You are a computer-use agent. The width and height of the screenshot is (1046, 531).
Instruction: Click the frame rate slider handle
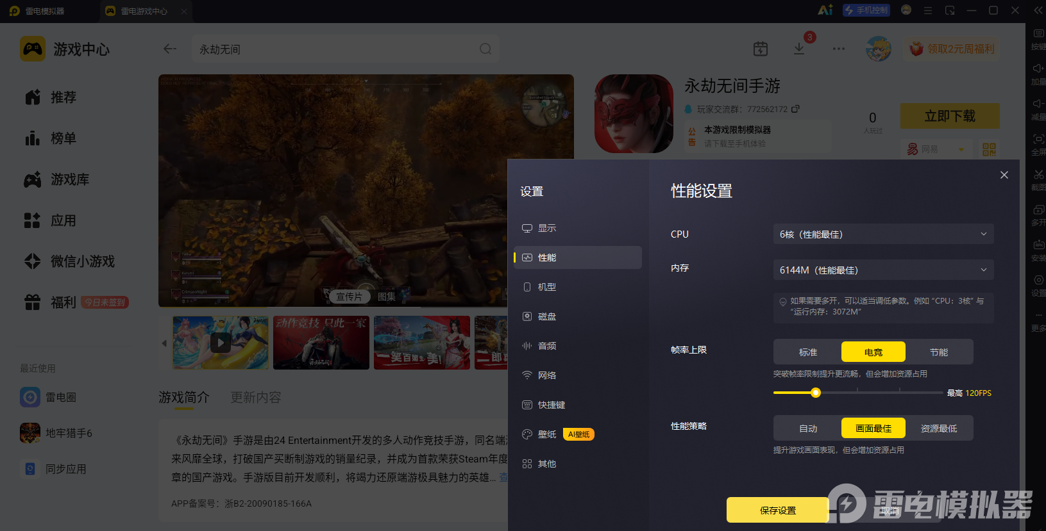[816, 393]
